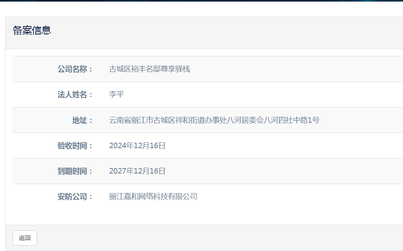This screenshot has height=251, width=403.
Task: Click the acceptance date 2024年12月16日
Action: pyautogui.click(x=137, y=146)
